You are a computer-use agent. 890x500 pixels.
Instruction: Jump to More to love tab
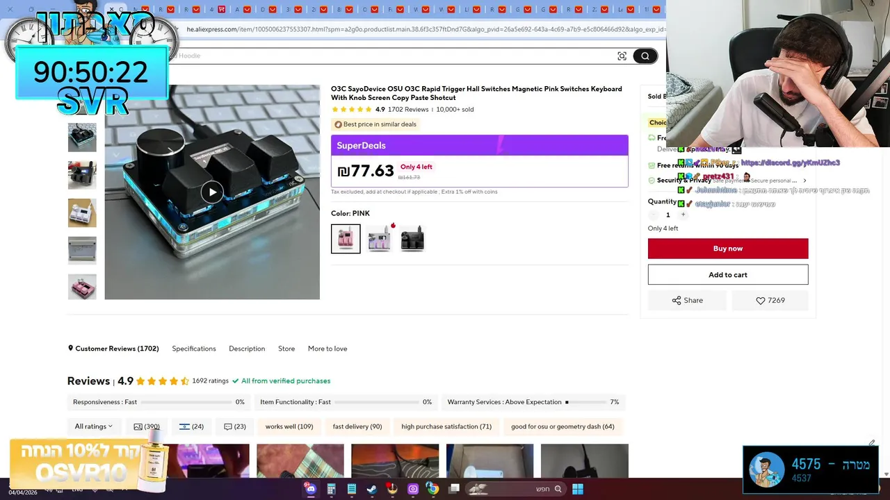click(x=327, y=349)
